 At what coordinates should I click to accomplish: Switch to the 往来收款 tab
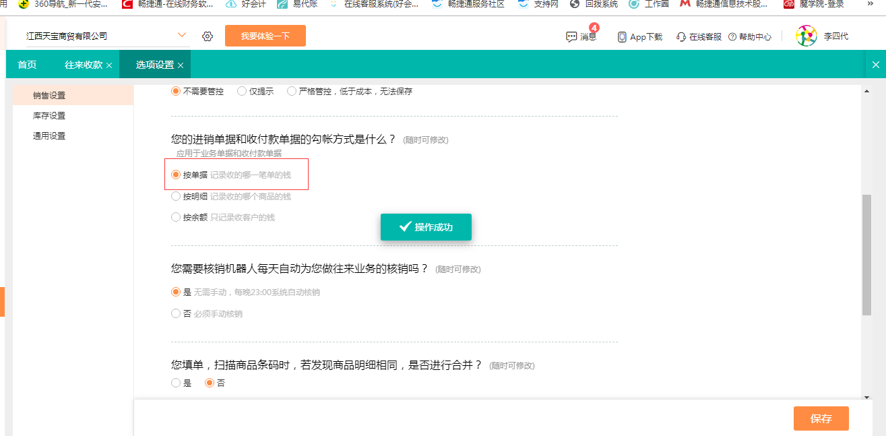pos(84,65)
